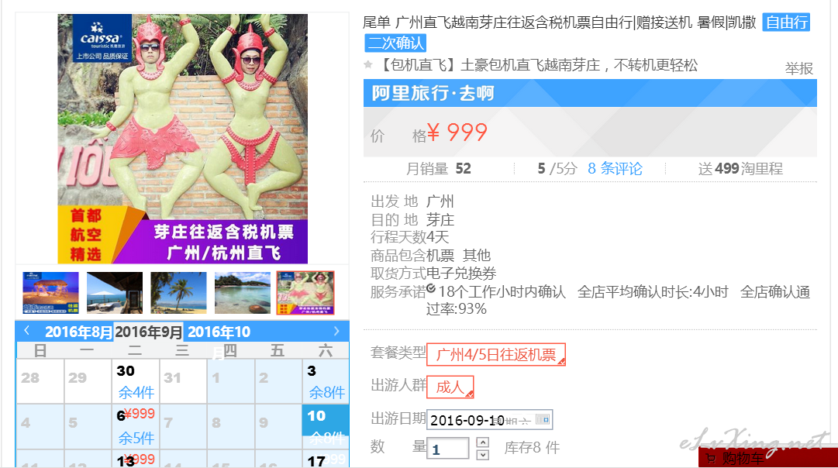Select the beach hut first thumbnail

click(50, 293)
